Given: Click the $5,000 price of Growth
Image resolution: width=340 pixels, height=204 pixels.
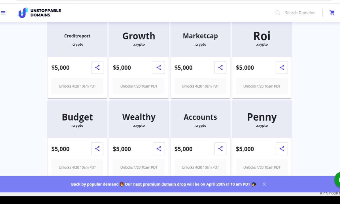Looking at the screenshot, I should click(x=122, y=68).
